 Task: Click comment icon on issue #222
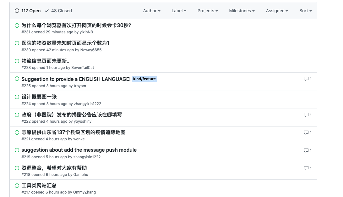pos(306,115)
